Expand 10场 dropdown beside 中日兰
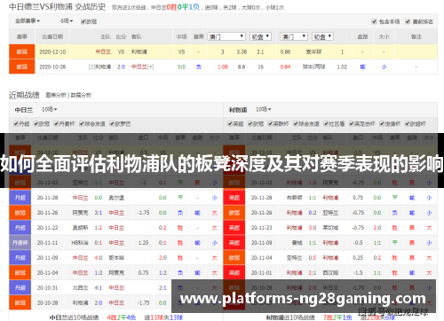 (49, 109)
